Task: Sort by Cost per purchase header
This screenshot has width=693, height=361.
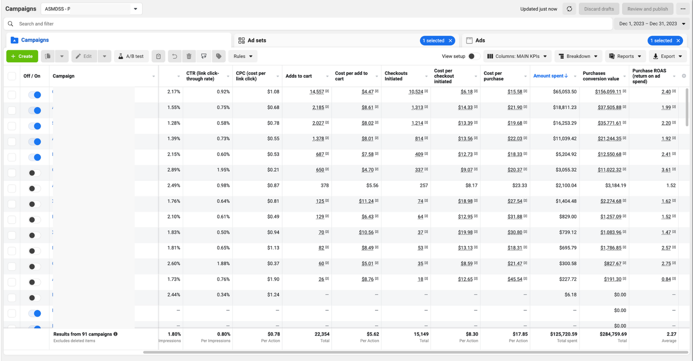Action: pyautogui.click(x=493, y=76)
